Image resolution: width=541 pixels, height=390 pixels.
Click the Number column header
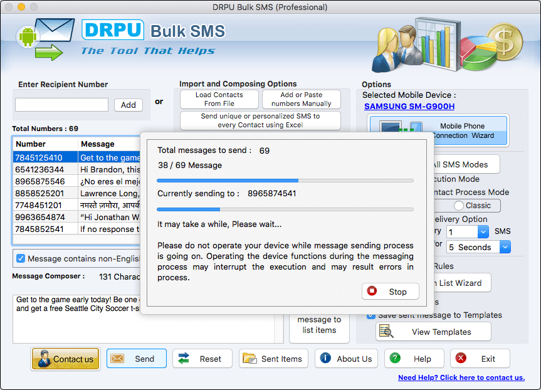45,144
